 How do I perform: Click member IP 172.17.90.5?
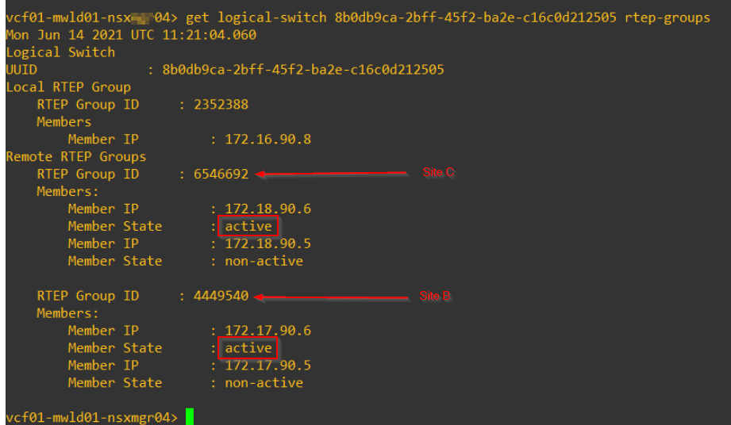click(x=268, y=366)
